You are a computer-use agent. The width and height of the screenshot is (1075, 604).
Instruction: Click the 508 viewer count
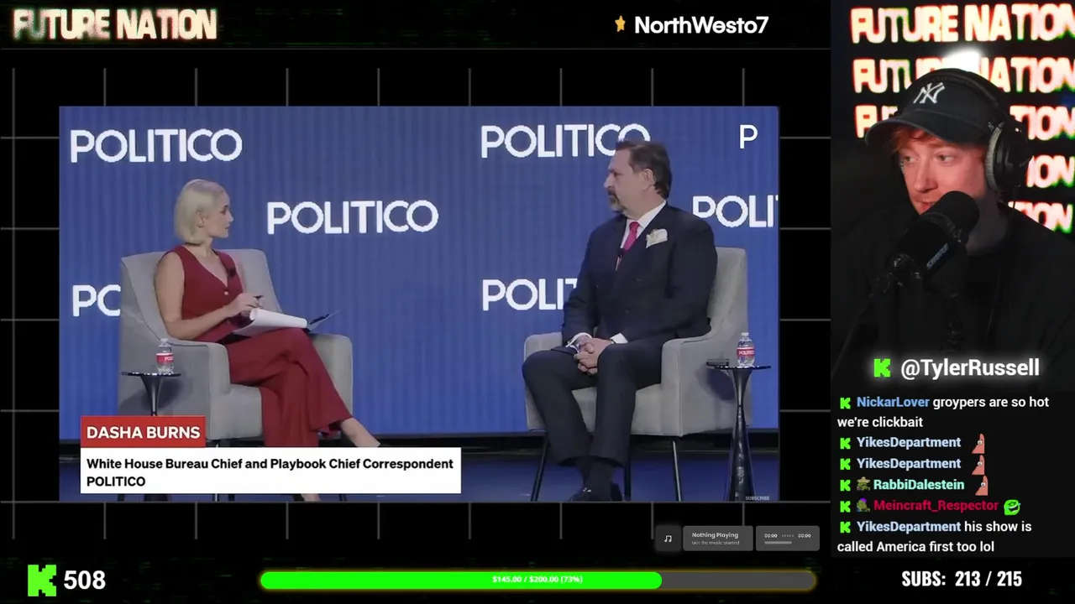(85, 580)
